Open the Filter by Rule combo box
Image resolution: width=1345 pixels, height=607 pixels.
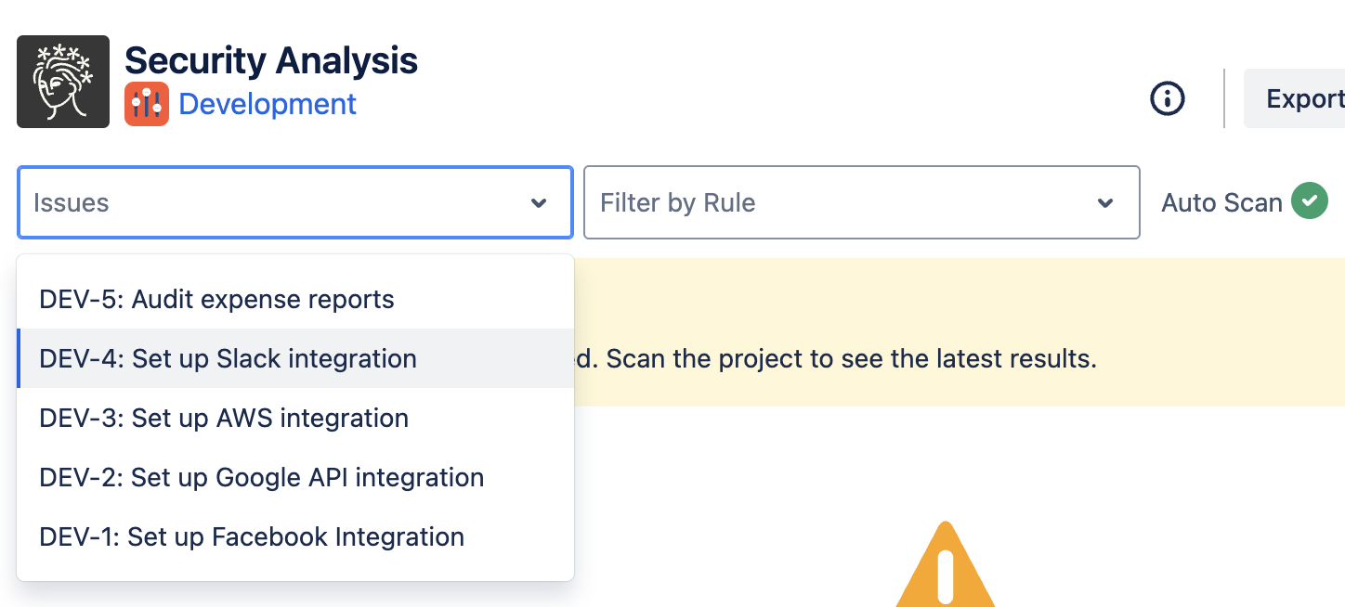tap(861, 202)
